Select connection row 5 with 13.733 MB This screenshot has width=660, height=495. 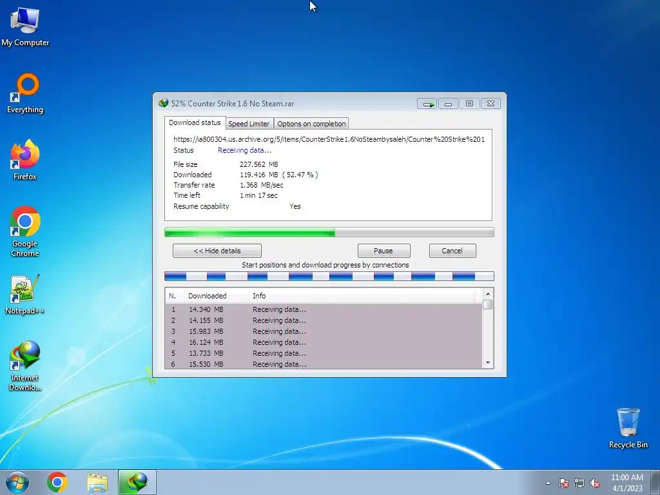(324, 353)
